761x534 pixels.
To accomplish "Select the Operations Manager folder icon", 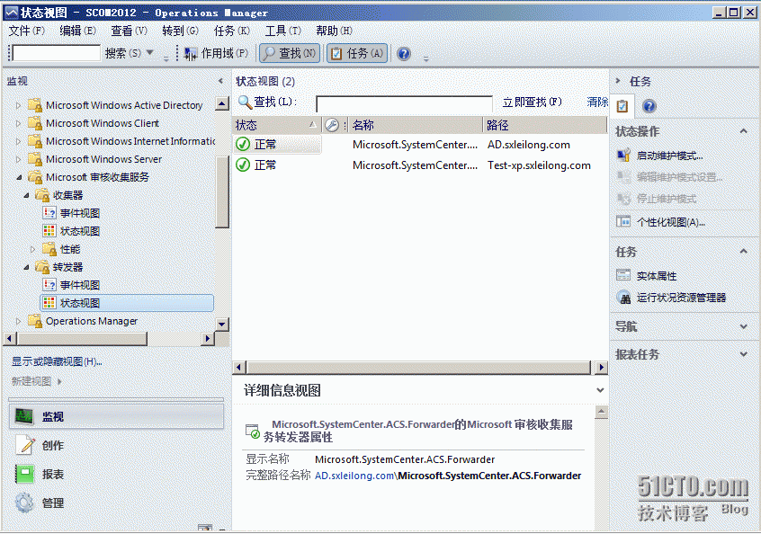I will coord(35,321).
